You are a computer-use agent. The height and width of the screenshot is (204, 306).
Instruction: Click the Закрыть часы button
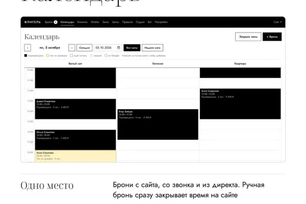tap(248, 37)
